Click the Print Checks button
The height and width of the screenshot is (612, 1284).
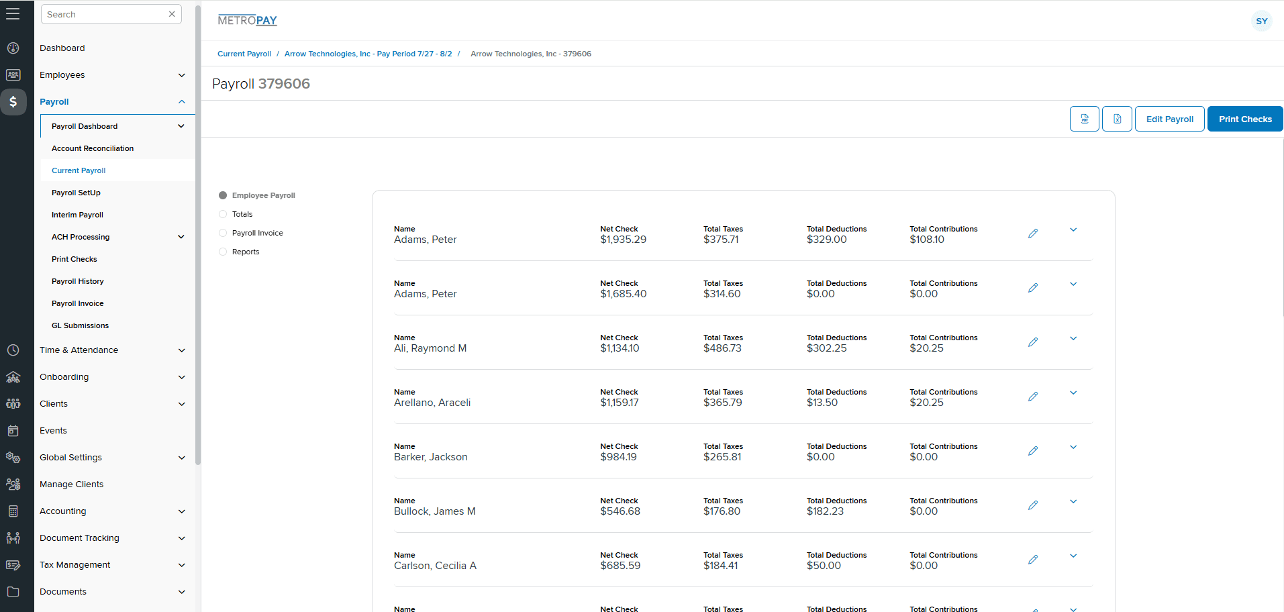click(x=1244, y=119)
